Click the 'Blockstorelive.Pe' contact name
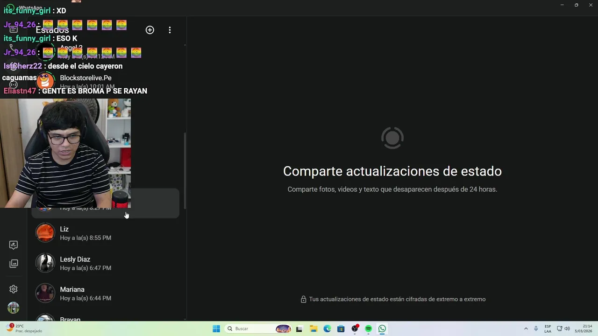Viewport: 598px width, 336px height. tap(85, 78)
